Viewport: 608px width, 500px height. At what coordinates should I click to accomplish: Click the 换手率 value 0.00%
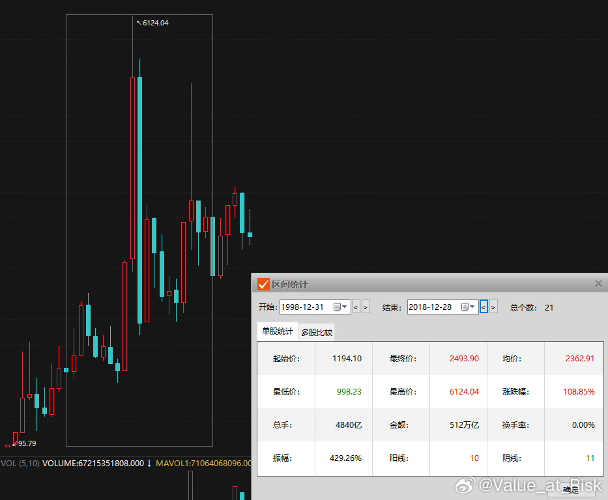point(583,425)
